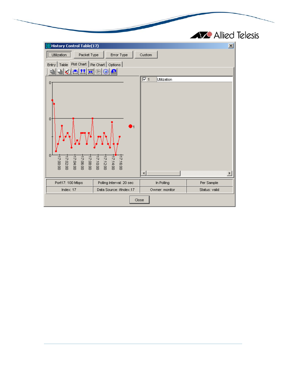Click the In Polling status cell
The image size is (287, 372).
(x=162, y=183)
